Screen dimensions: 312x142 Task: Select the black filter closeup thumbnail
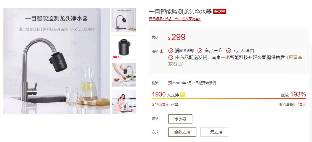click(124, 48)
